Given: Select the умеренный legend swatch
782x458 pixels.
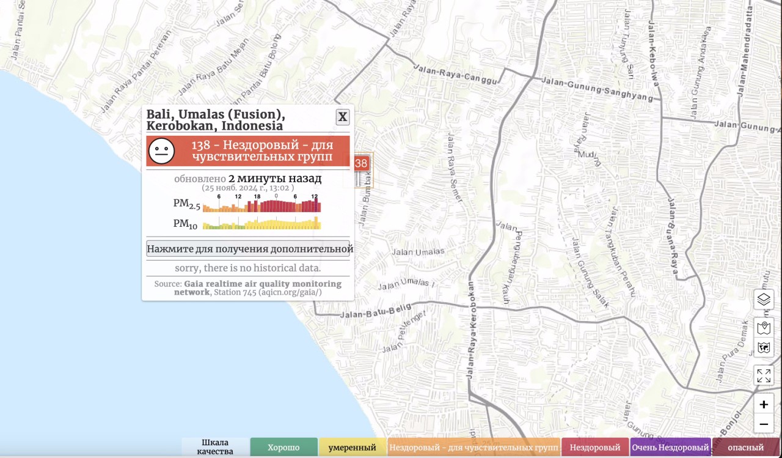Looking at the screenshot, I should pos(352,448).
